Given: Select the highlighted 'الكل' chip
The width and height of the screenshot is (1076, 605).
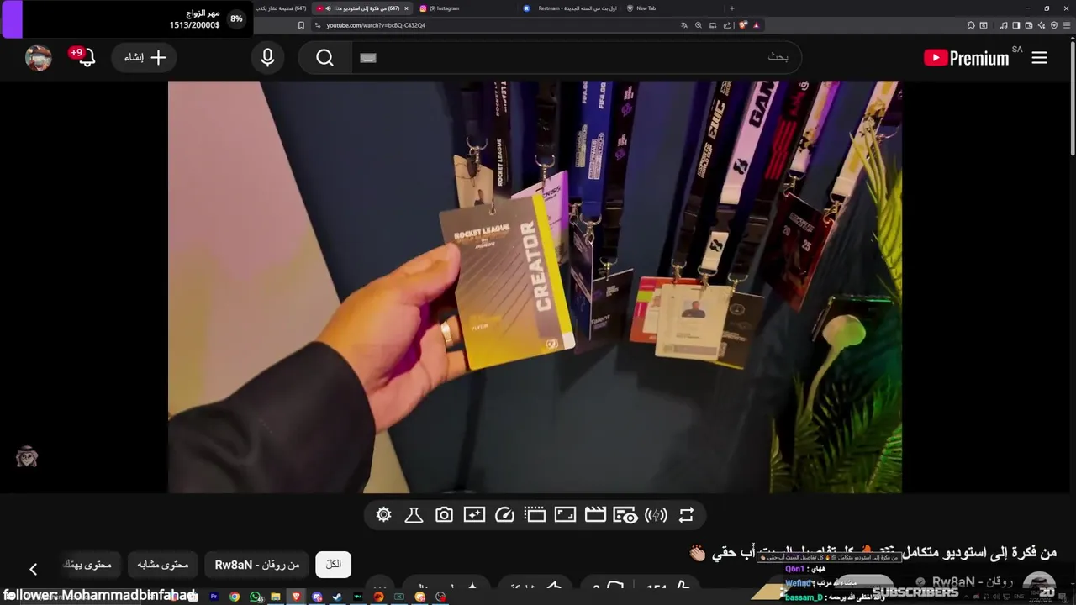Looking at the screenshot, I should click(333, 564).
